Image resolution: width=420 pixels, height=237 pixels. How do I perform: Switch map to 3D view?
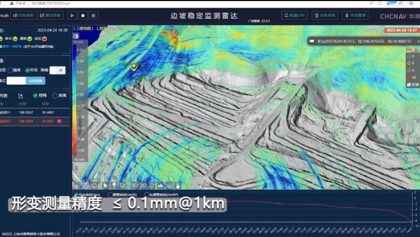(x=134, y=185)
